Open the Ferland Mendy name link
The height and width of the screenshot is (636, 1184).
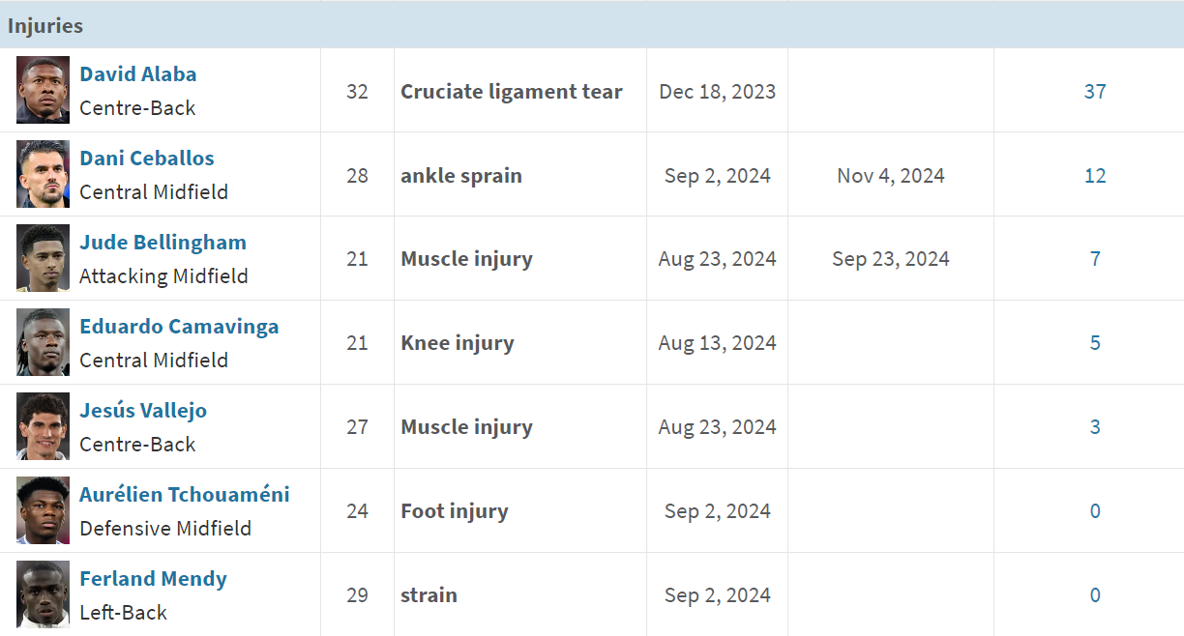click(153, 579)
